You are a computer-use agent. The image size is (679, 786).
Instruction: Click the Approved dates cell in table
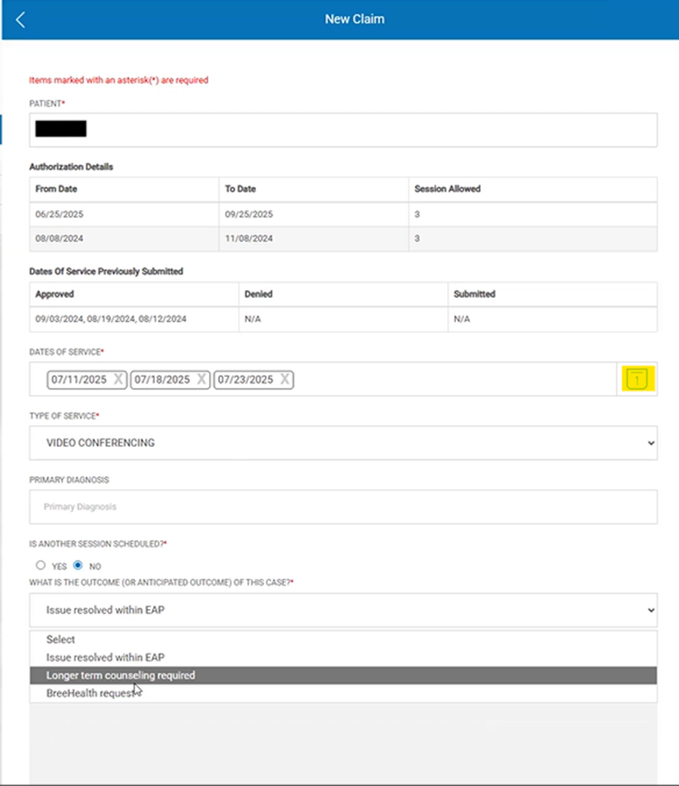(x=110, y=319)
